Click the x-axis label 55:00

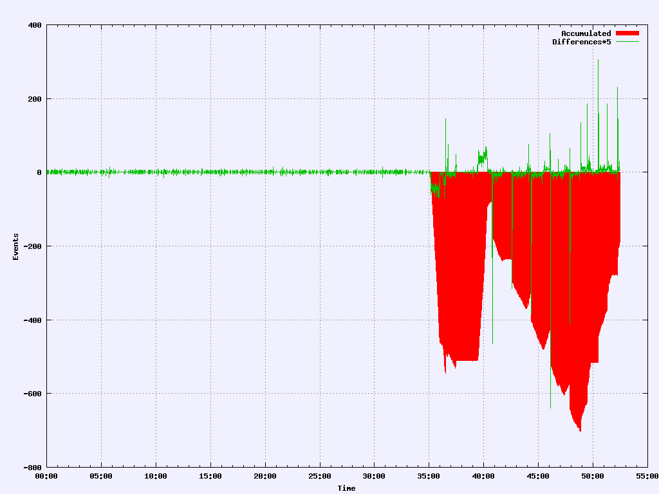[647, 477]
